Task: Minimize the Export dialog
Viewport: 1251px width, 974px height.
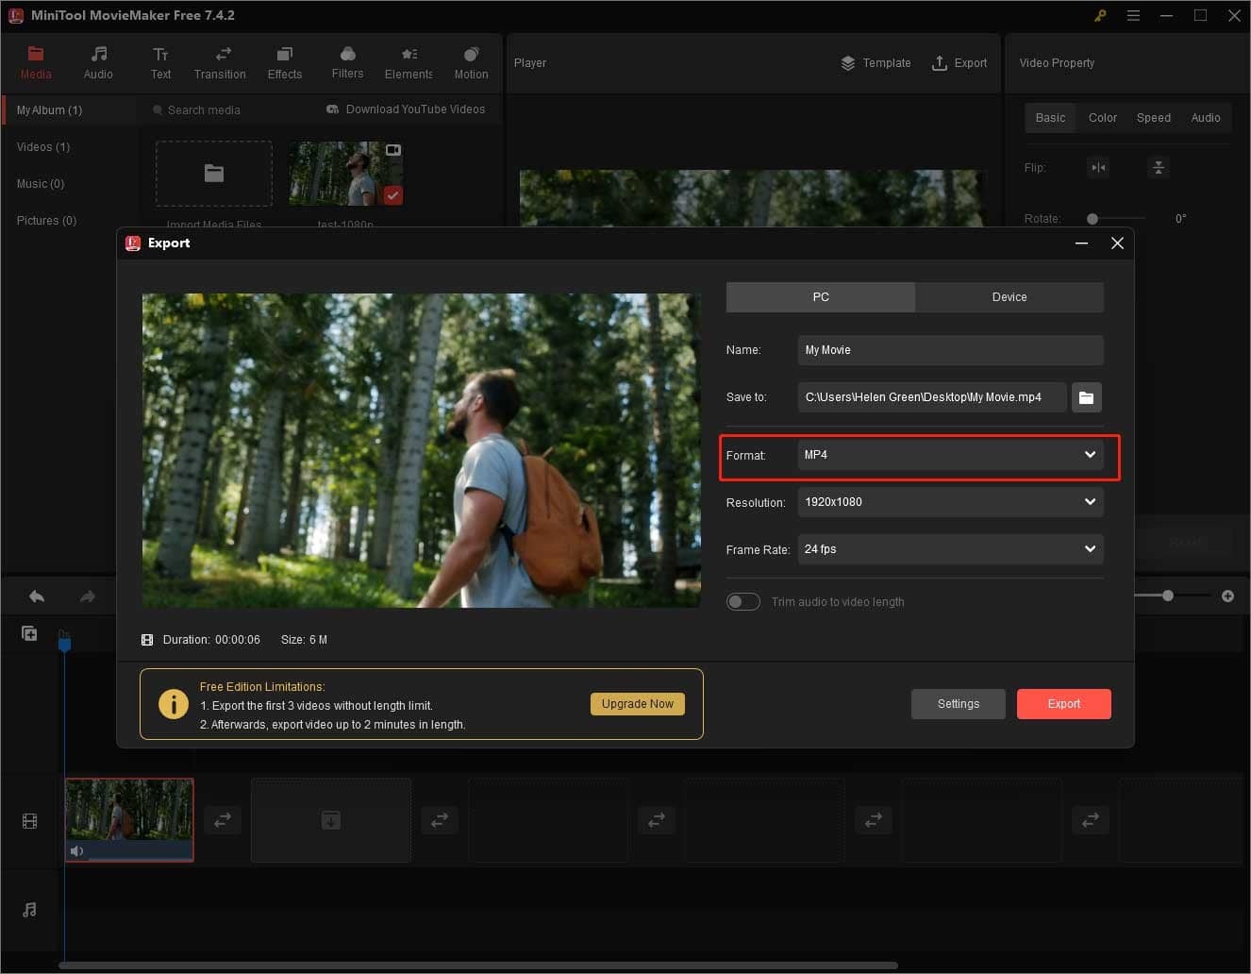Action: (x=1082, y=243)
